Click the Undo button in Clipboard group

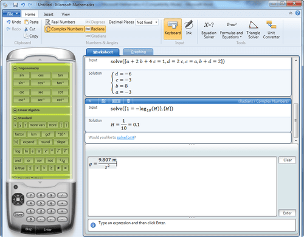coord(14,22)
